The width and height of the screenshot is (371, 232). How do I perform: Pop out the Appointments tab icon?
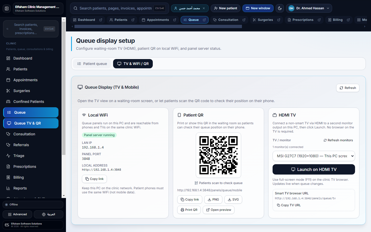tap(175, 20)
